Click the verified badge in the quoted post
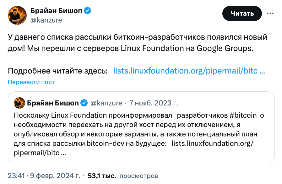The image size is (282, 184). pos(84,103)
